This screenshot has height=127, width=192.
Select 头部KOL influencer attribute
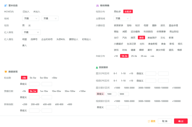(61, 39)
